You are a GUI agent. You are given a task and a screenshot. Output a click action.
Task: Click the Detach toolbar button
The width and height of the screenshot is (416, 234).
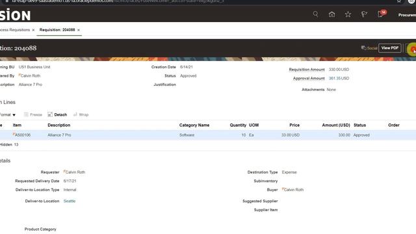[x=57, y=114]
